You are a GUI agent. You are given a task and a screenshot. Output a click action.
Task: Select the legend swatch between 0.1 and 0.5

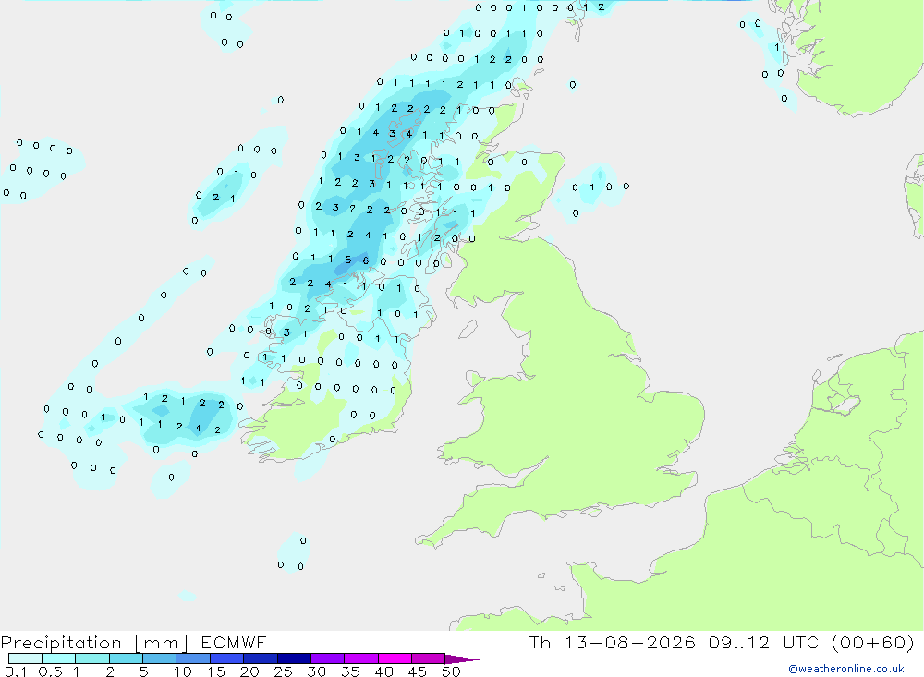pos(25,659)
